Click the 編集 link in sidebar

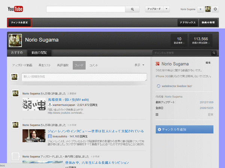click(208, 62)
